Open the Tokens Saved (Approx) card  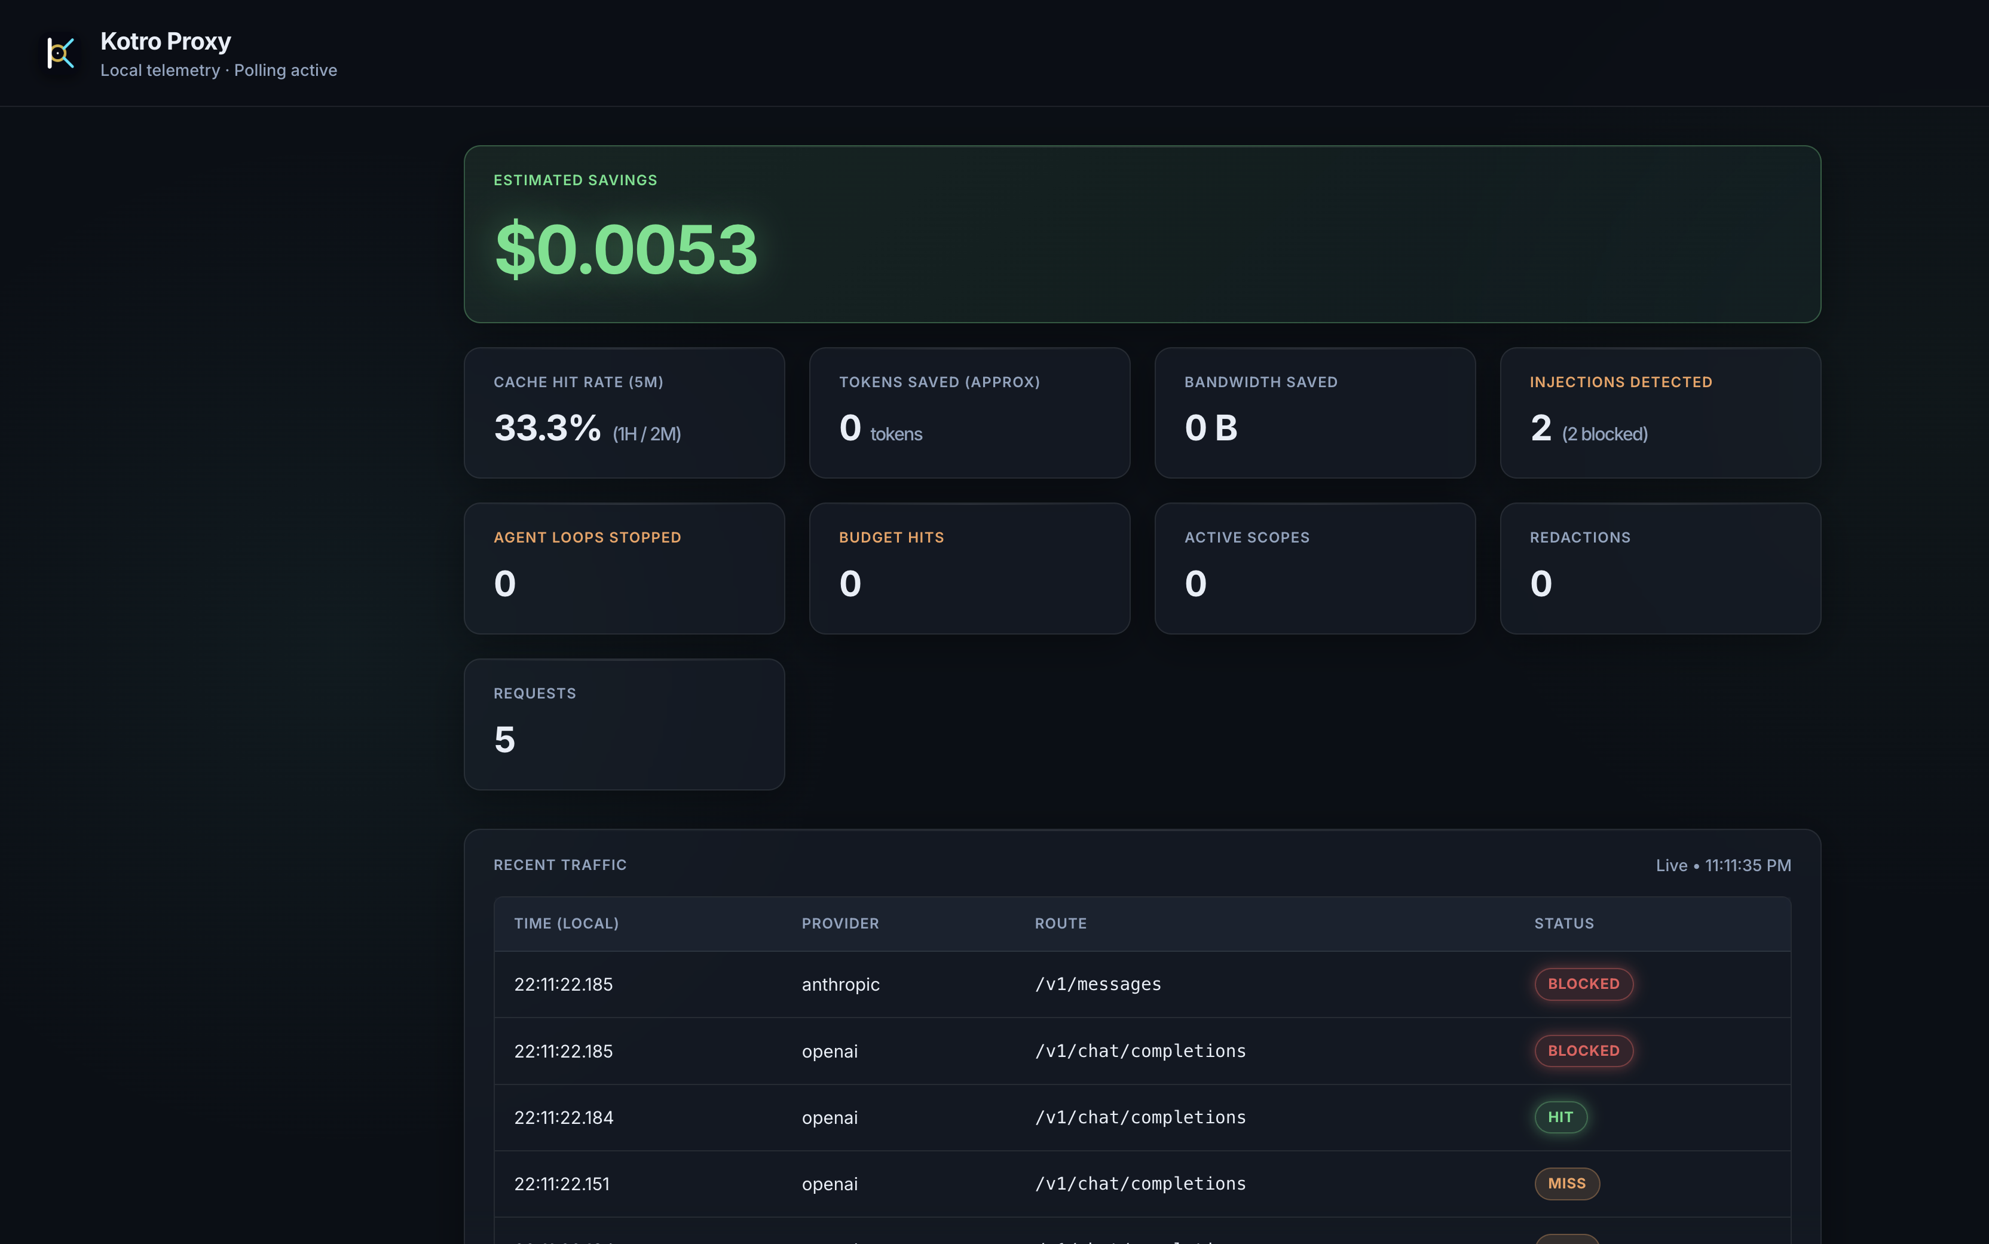pos(969,413)
